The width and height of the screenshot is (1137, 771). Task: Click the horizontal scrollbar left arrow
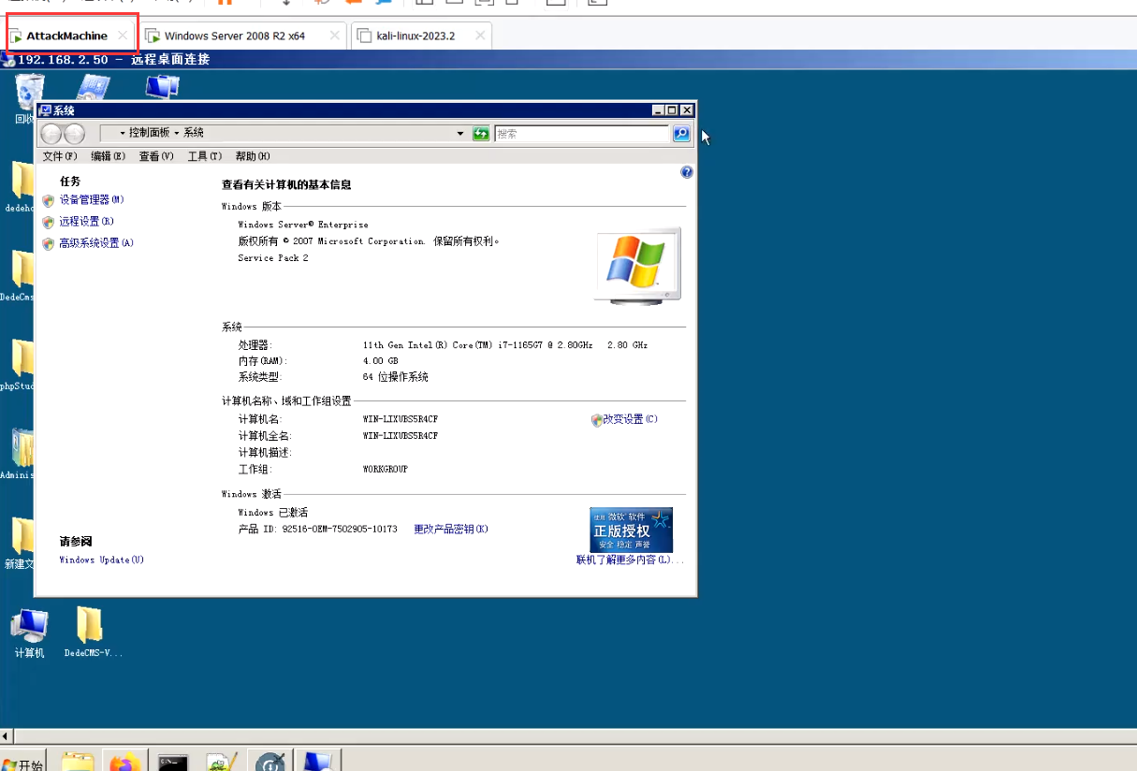click(7, 736)
